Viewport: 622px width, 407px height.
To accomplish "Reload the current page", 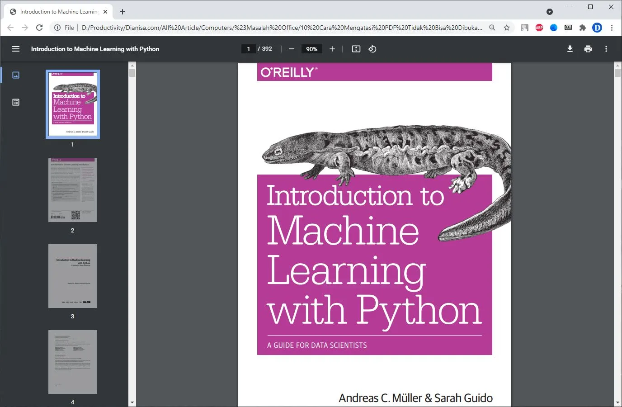I will [x=39, y=28].
